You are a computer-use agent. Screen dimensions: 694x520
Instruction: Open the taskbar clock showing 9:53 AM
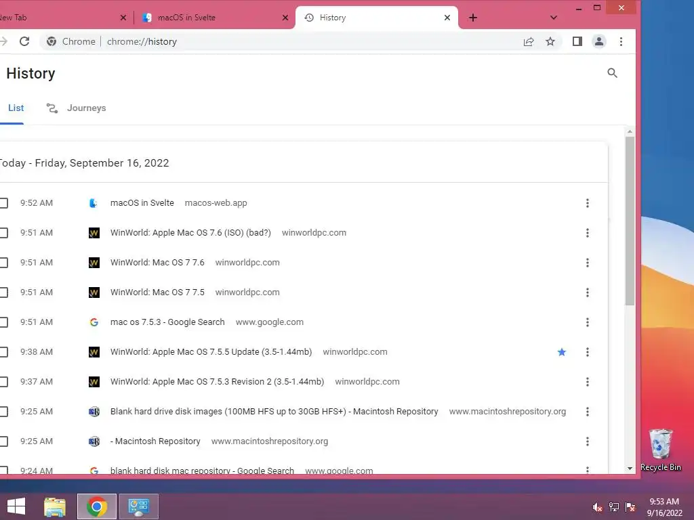coord(664,506)
